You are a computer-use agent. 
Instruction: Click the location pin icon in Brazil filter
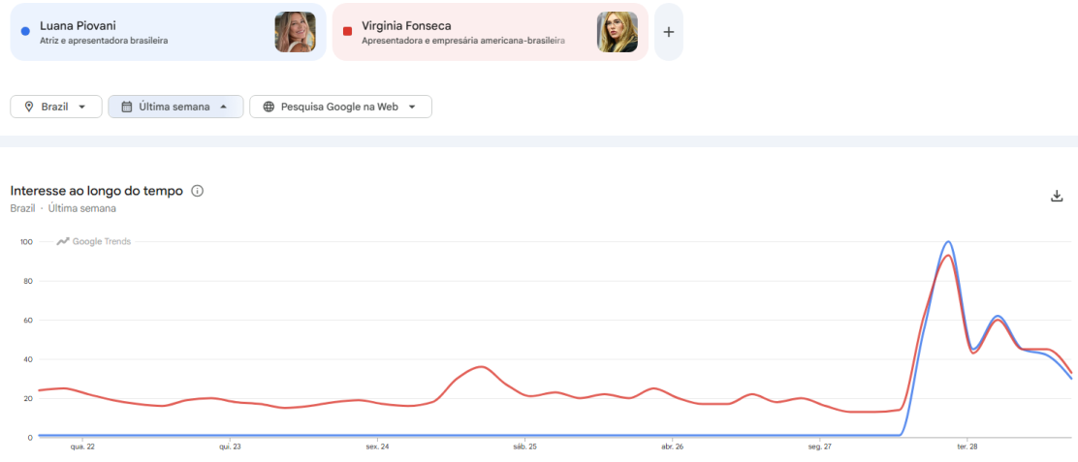point(29,107)
